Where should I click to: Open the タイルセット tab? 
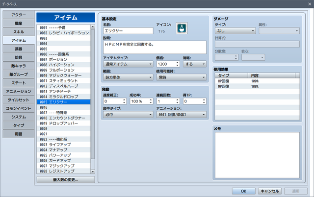(x=19, y=100)
